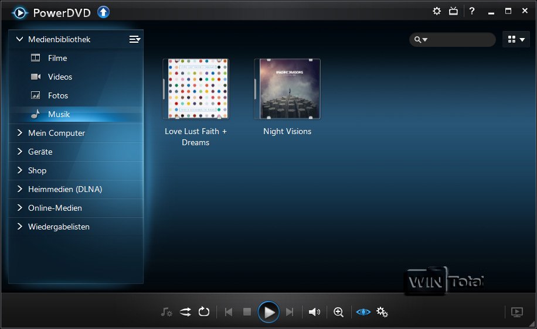
Task: Skip to previous track
Action: (229, 312)
